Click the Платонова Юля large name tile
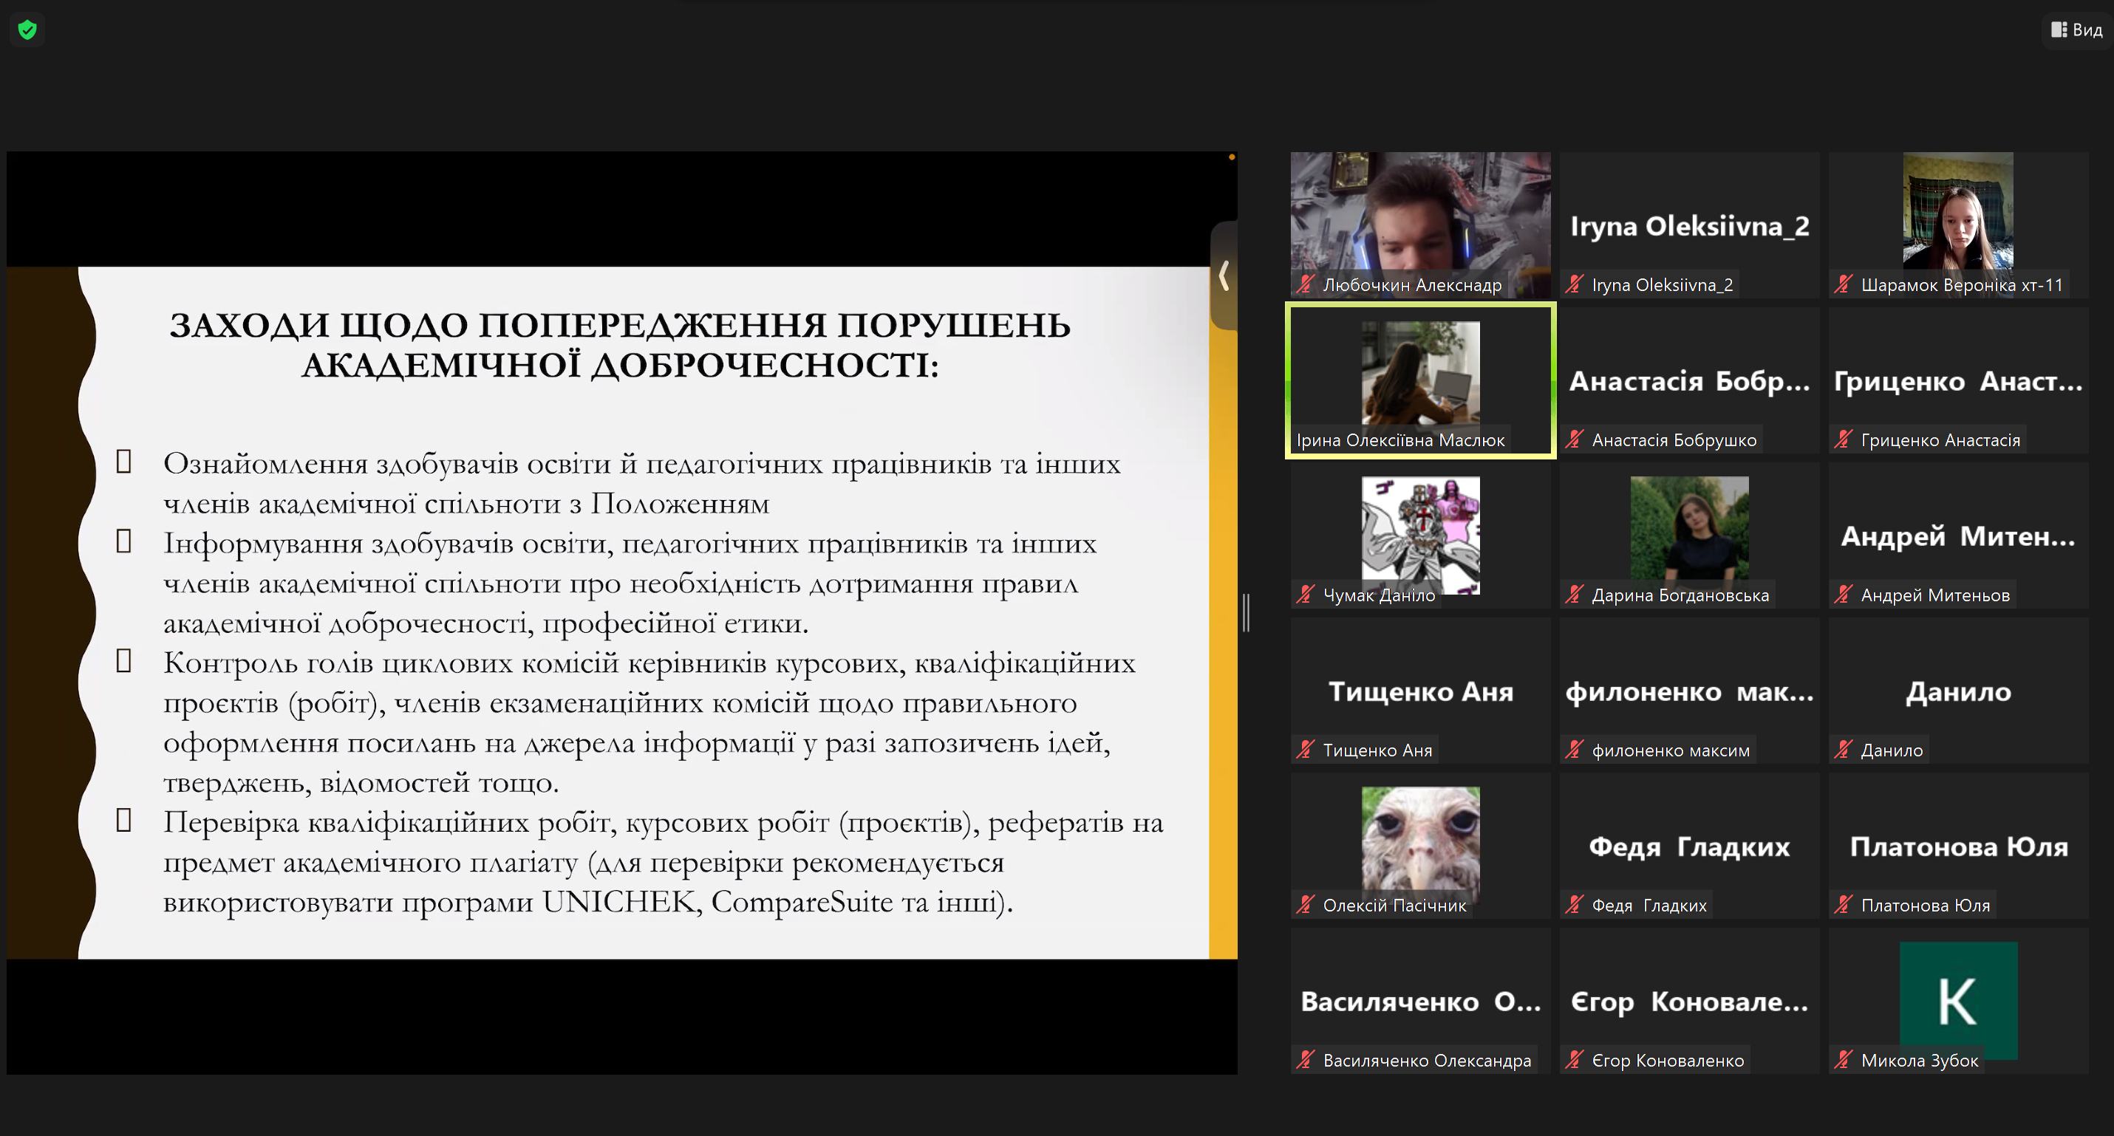This screenshot has height=1136, width=2114. (1958, 846)
